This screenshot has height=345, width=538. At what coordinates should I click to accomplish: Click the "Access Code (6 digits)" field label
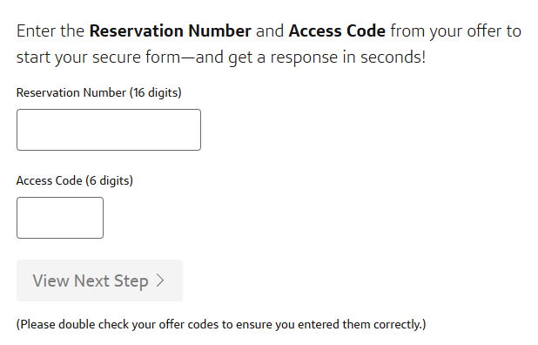pos(75,180)
